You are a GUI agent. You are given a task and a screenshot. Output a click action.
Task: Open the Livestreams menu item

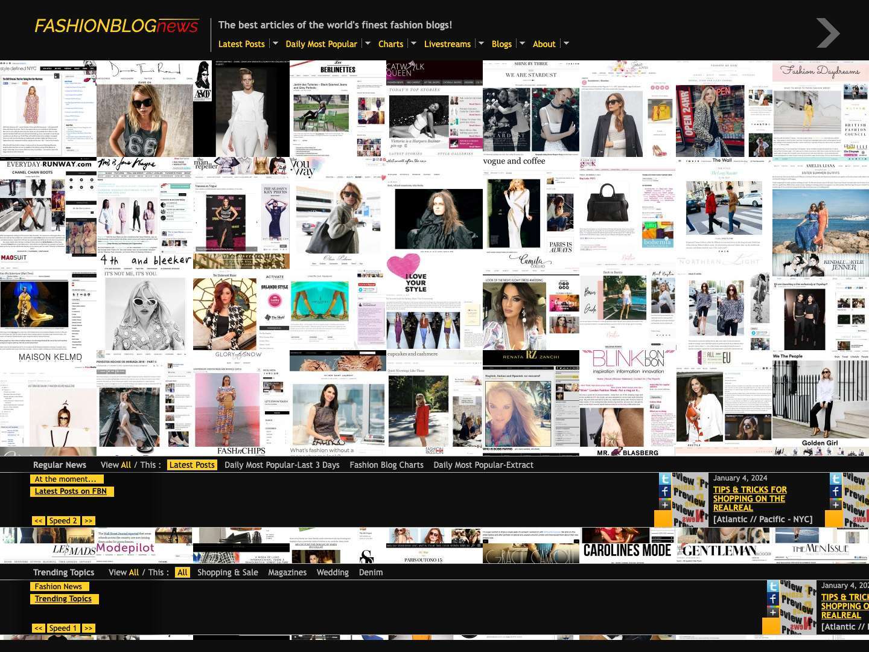pyautogui.click(x=447, y=43)
